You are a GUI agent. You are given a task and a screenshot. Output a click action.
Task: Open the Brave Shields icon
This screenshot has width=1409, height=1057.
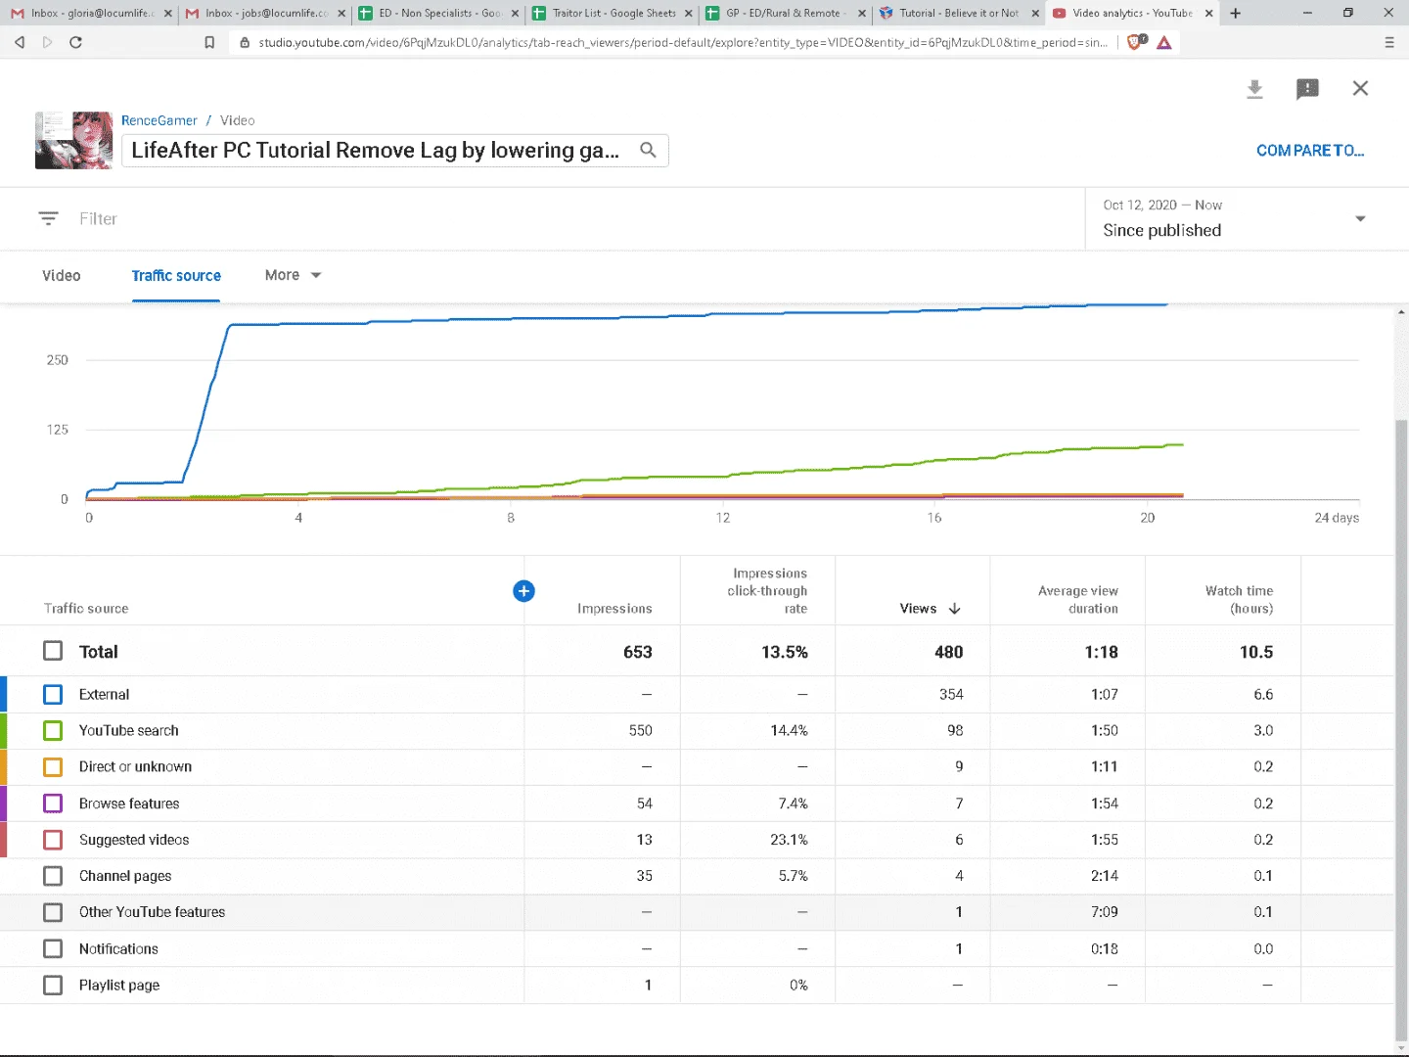[1136, 42]
